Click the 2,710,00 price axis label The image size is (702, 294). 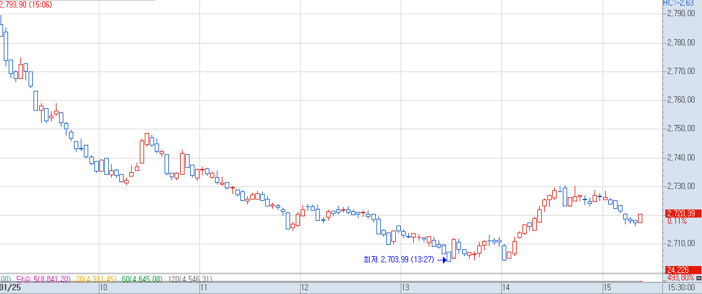pos(681,244)
